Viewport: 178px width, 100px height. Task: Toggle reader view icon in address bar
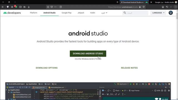61,7
